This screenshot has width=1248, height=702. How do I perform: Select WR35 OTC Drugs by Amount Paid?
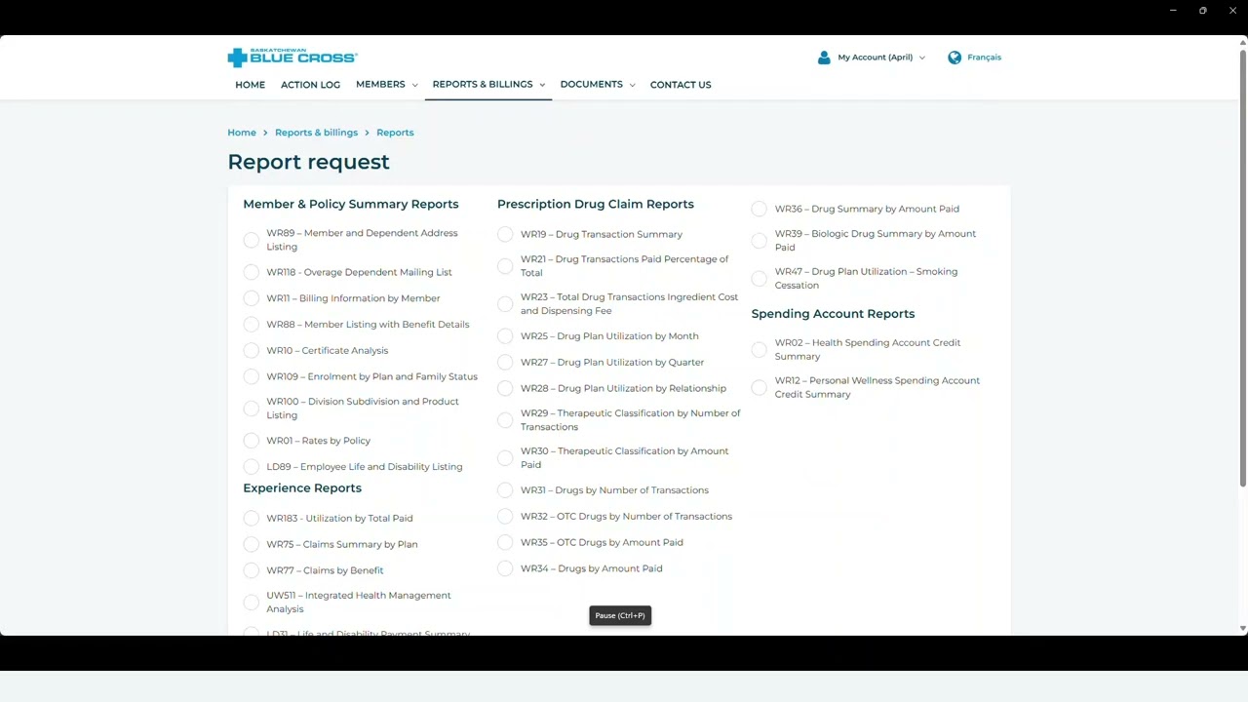[x=505, y=542]
